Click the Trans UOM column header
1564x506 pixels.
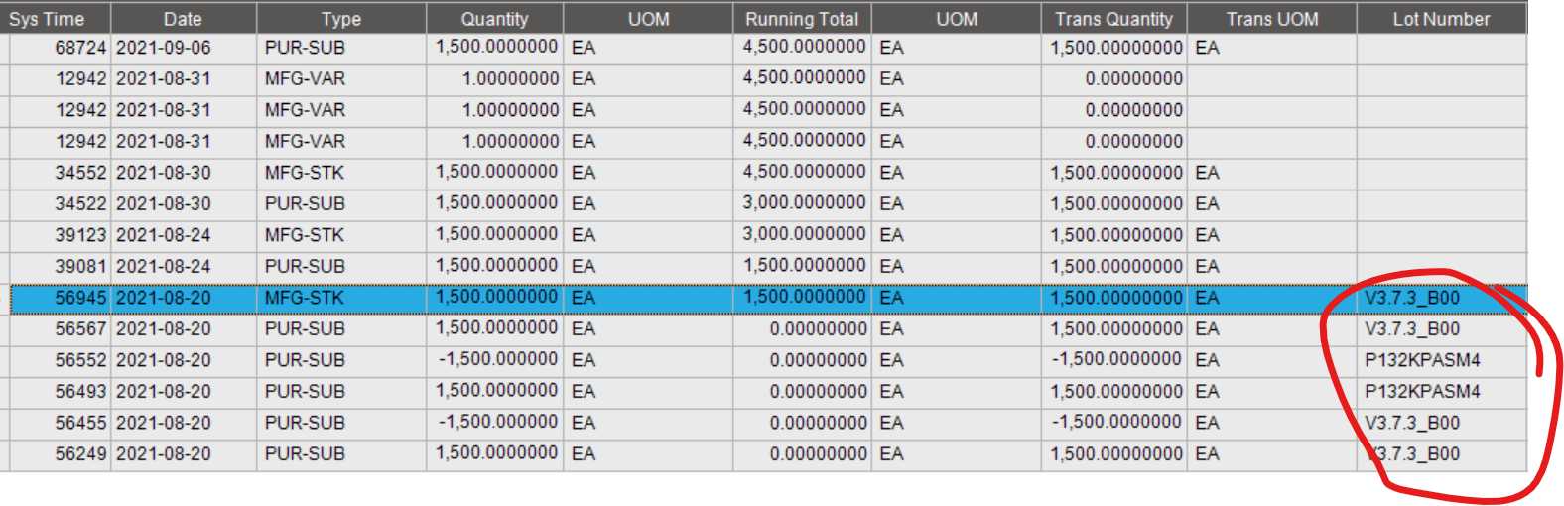(x=1271, y=18)
